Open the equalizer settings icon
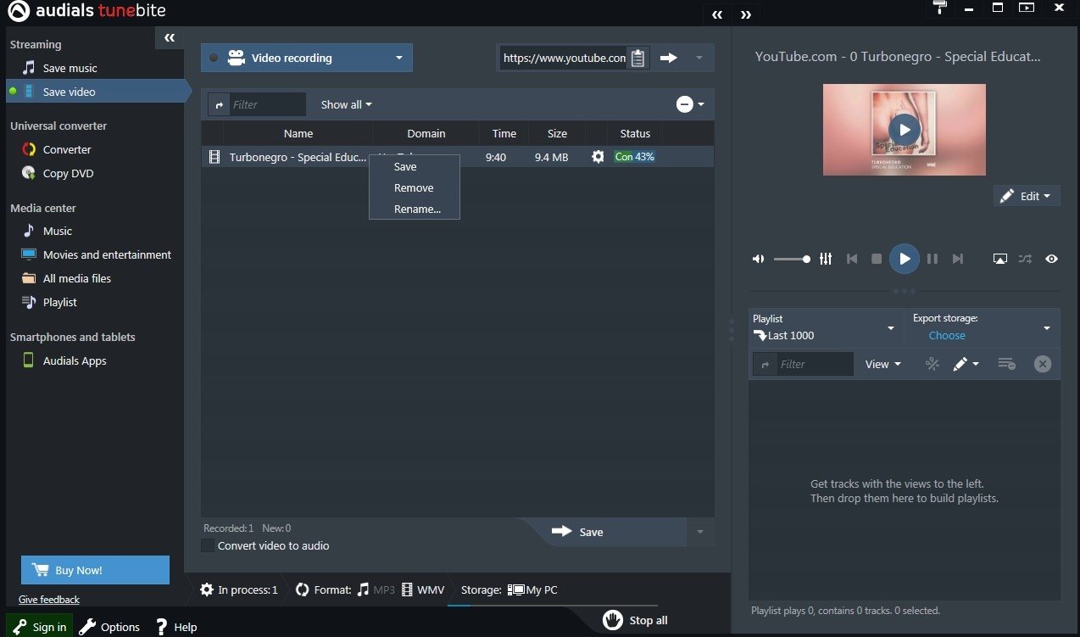Image resolution: width=1080 pixels, height=637 pixels. click(x=826, y=259)
